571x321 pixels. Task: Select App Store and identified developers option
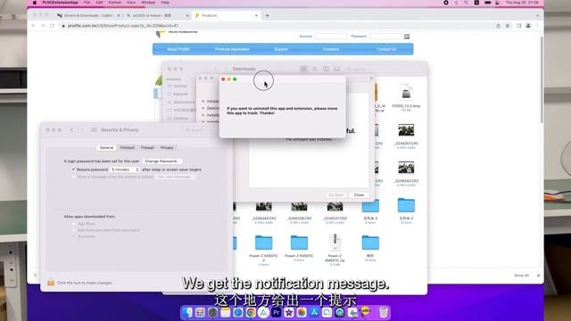pos(74,230)
